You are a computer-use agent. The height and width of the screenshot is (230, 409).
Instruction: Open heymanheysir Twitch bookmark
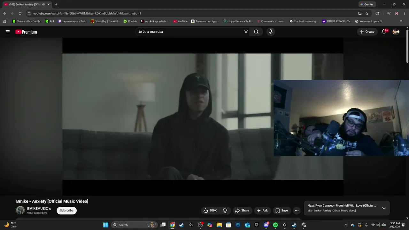click(73, 21)
